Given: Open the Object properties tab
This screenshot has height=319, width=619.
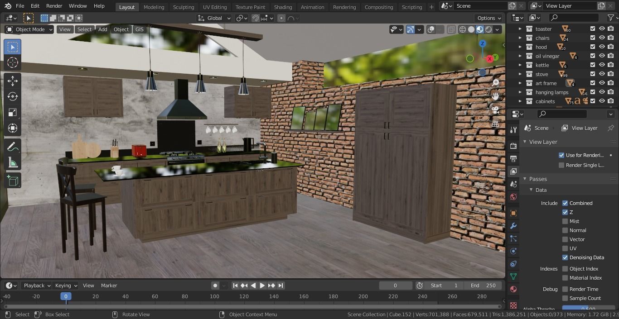Looking at the screenshot, I should 513,213.
